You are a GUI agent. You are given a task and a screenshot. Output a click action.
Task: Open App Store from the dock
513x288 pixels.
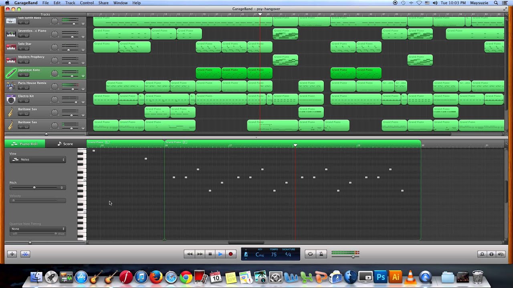(81, 277)
